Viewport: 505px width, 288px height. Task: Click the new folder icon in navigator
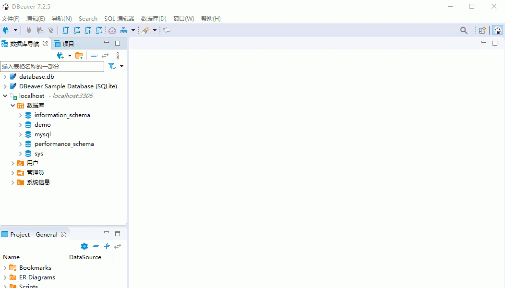pos(79,56)
